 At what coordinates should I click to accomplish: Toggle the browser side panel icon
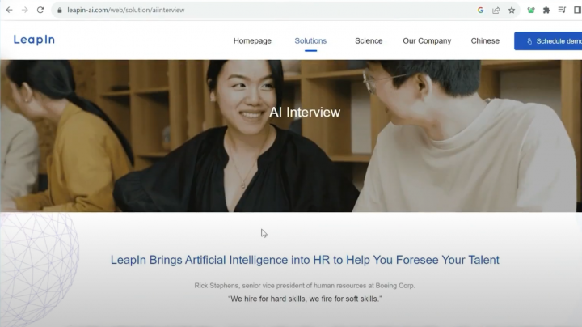577,10
